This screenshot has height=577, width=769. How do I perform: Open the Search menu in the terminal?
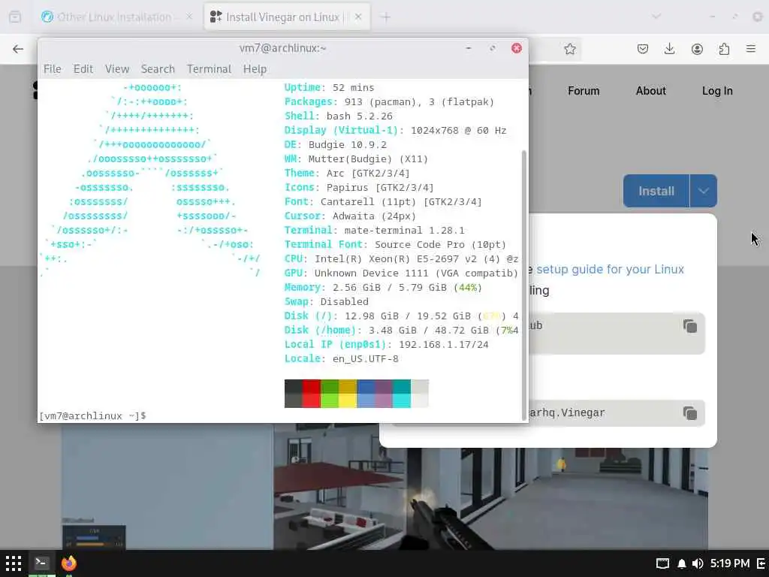point(158,69)
